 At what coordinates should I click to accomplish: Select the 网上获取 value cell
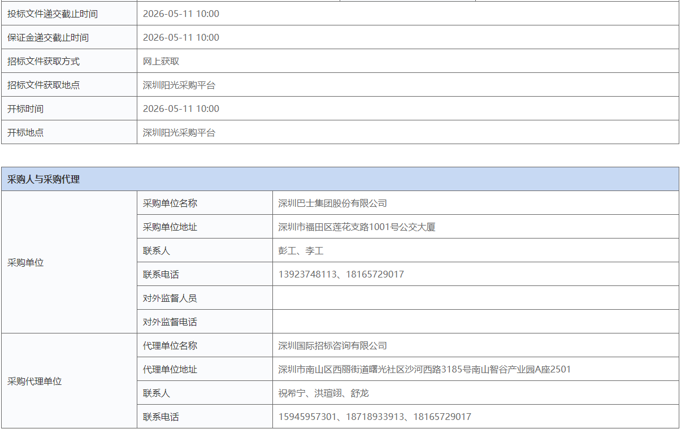click(158, 60)
